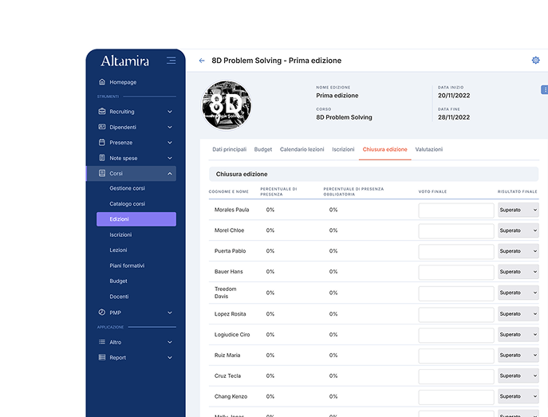Click the Recruiting briefcase icon
Image resolution: width=548 pixels, height=417 pixels.
(102, 112)
